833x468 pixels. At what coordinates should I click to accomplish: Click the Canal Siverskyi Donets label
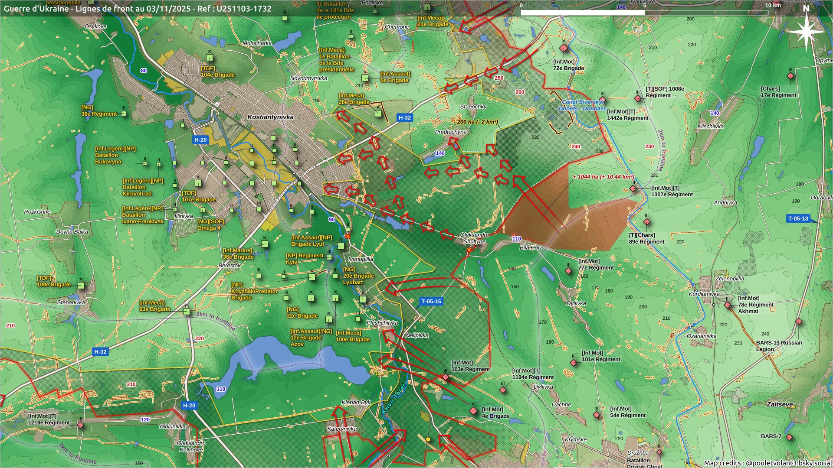(582, 105)
